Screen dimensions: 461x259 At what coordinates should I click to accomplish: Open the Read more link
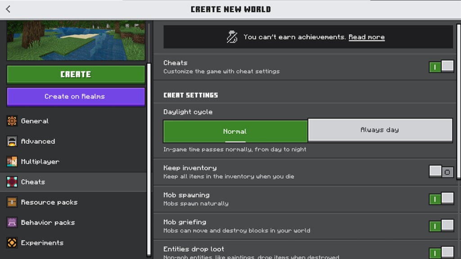point(366,37)
